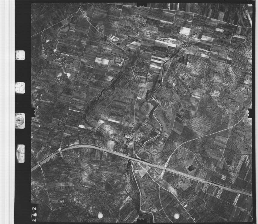
Task: Select the farm building cluster near top center
Action: 115,39
